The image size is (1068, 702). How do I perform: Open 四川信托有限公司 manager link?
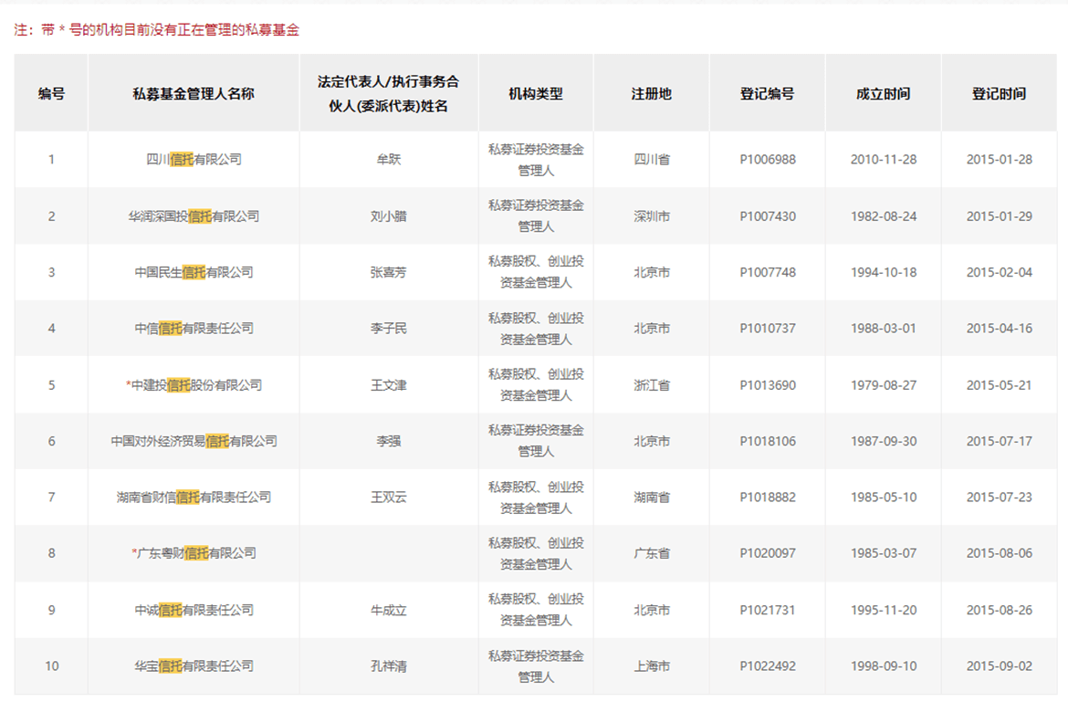(x=194, y=160)
